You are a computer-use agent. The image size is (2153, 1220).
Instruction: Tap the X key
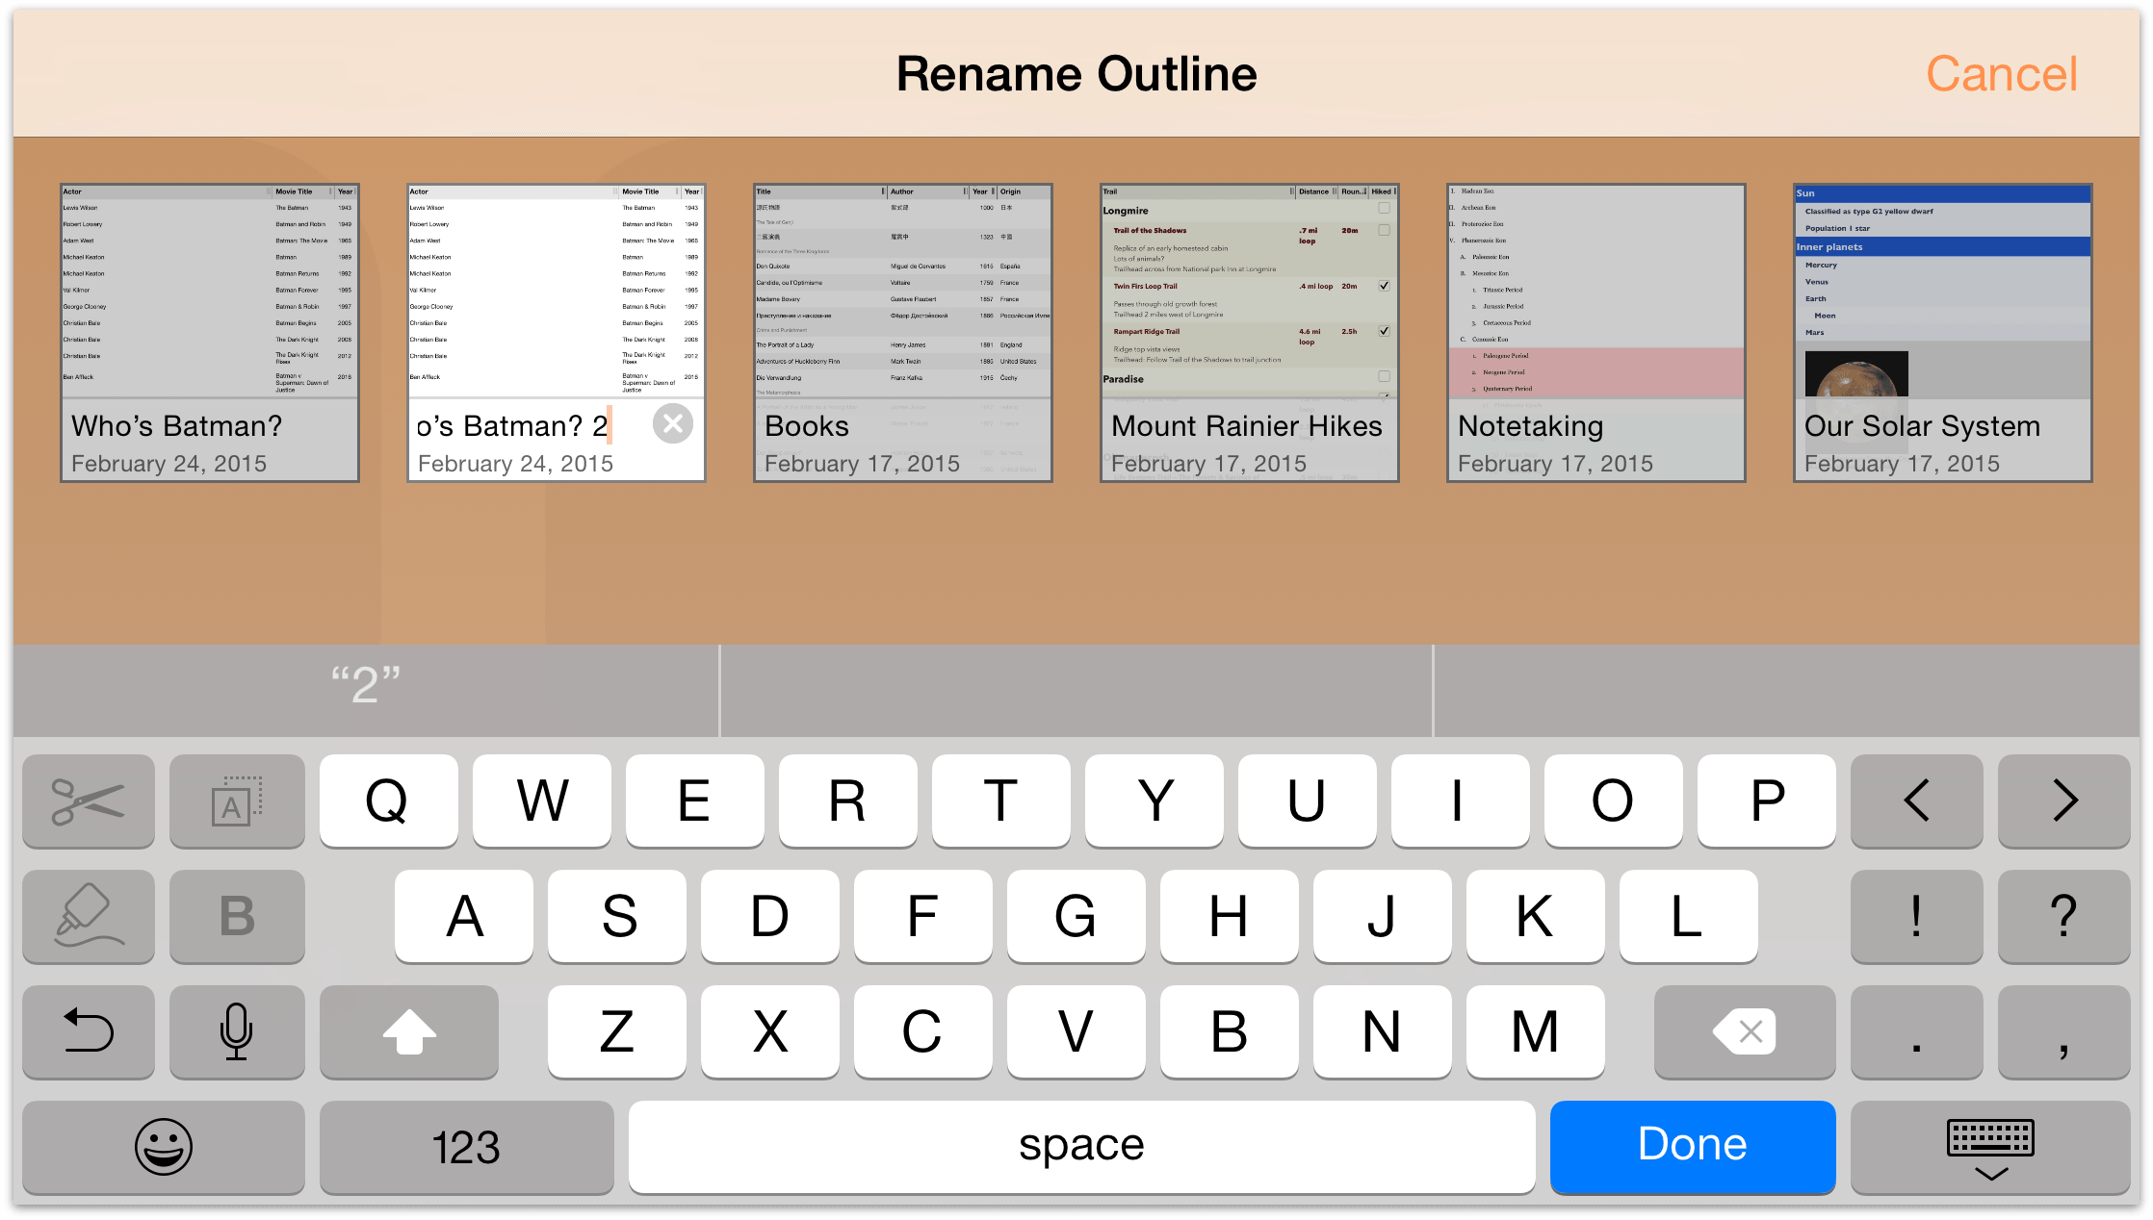tap(770, 1031)
